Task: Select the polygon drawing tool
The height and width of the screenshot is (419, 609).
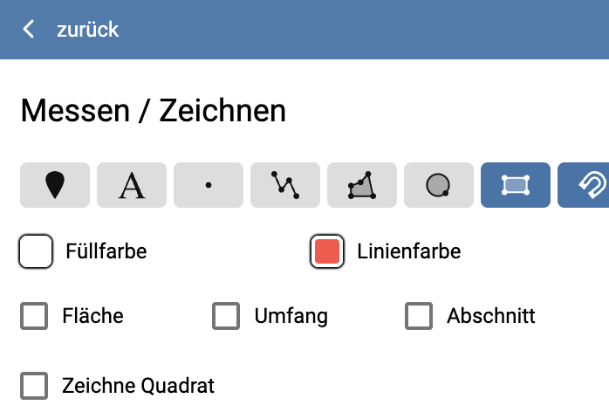Action: pos(361,185)
